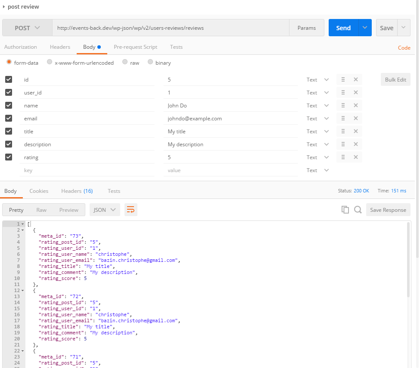
Task: Collapse JSON object at line 12
Action: pyautogui.click(x=22, y=290)
